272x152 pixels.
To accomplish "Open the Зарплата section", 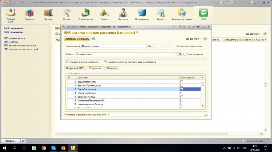I will (123, 15).
